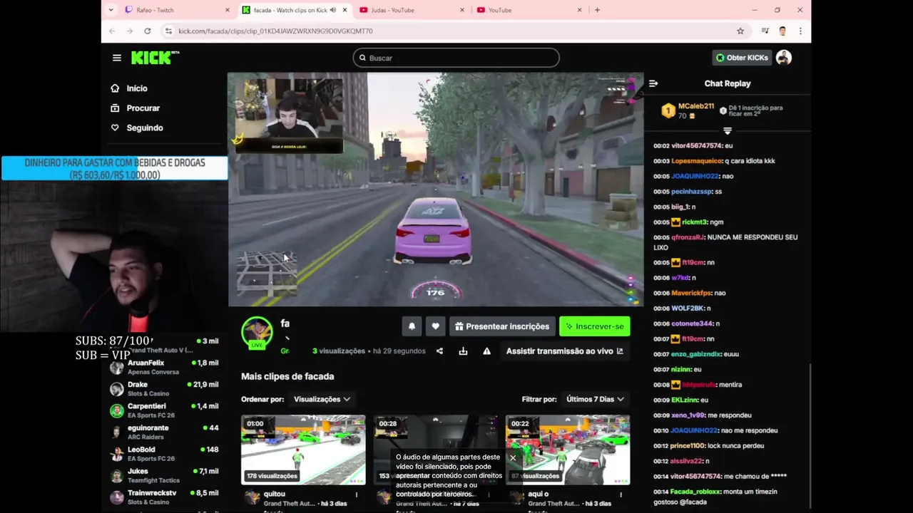Switch to Judas - YouTube tab
This screenshot has width=913, height=513.
point(412,10)
